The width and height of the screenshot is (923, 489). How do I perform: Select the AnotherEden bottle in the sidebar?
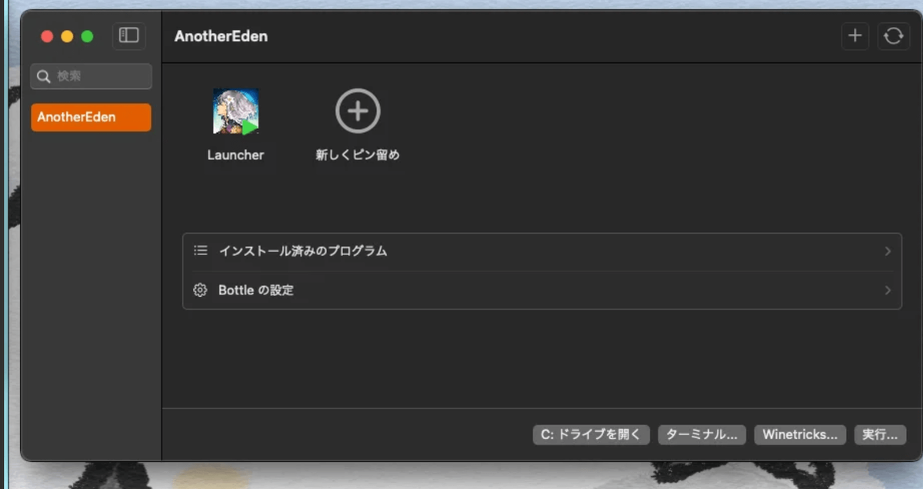(91, 118)
